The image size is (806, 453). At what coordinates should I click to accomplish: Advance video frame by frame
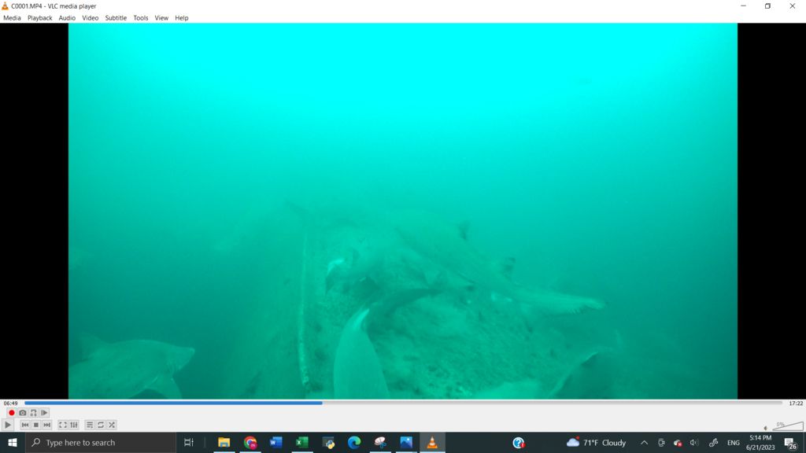point(44,413)
